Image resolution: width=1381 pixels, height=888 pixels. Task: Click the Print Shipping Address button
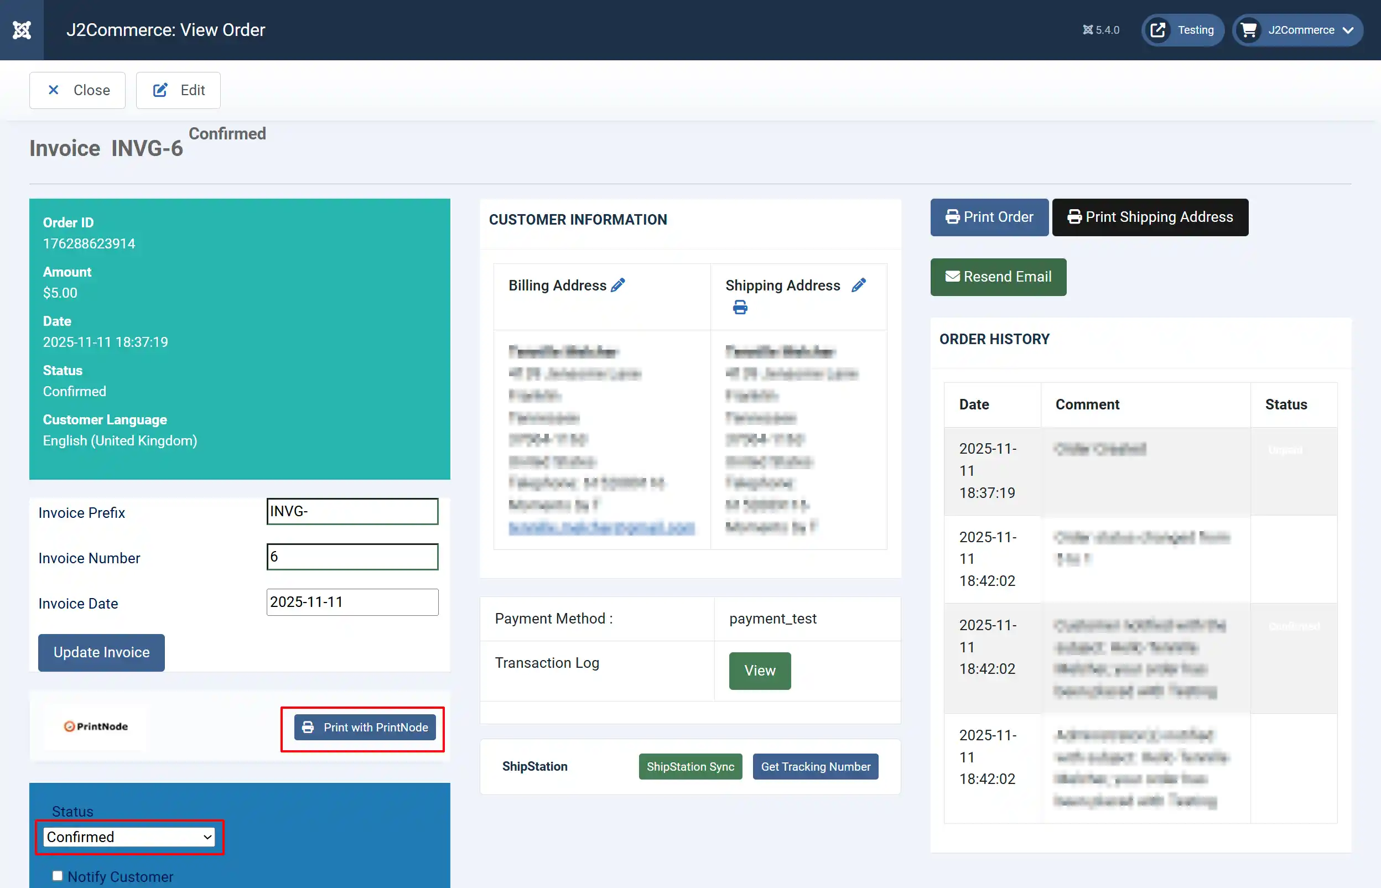pos(1150,217)
